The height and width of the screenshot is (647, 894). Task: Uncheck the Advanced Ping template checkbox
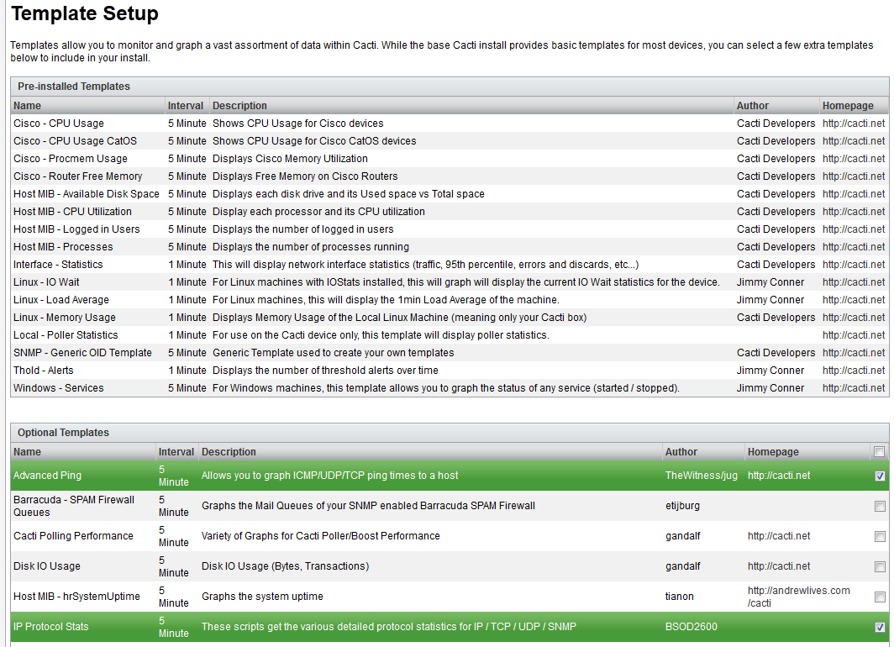click(879, 476)
